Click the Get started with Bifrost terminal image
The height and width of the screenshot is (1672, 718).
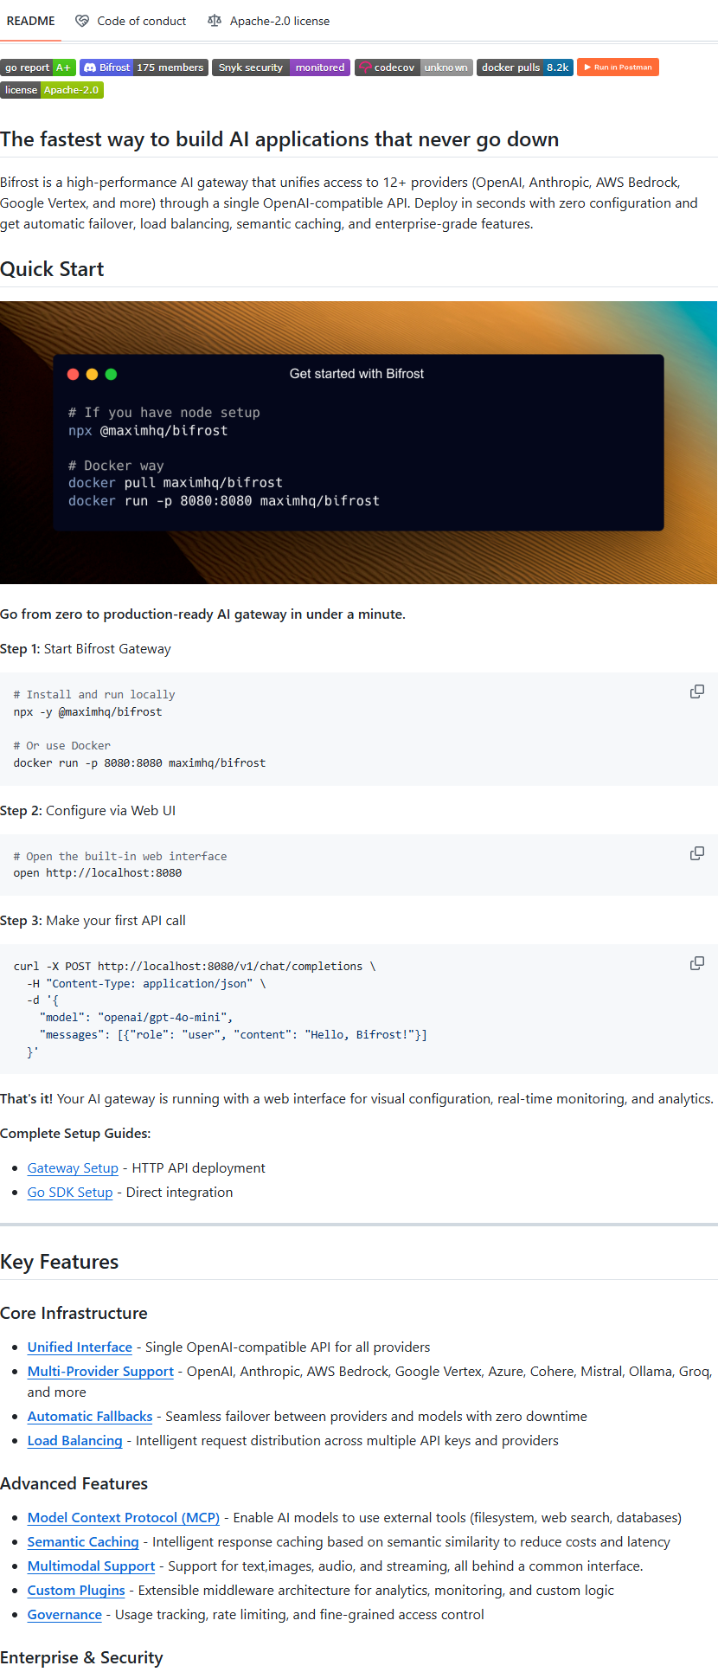coord(358,442)
